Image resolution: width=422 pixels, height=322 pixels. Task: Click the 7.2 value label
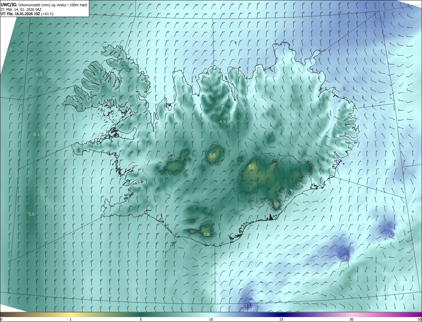[349, 281]
